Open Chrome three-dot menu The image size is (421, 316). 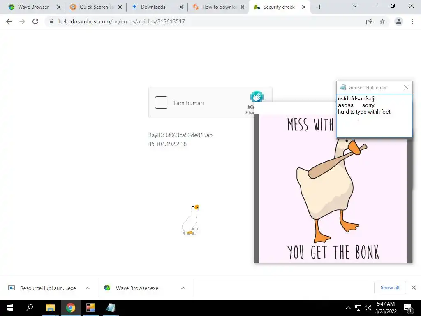point(412,21)
